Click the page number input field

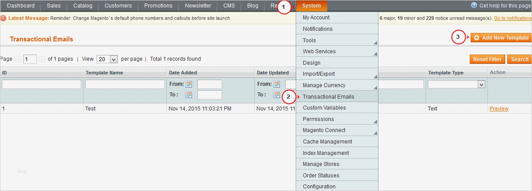[30, 59]
